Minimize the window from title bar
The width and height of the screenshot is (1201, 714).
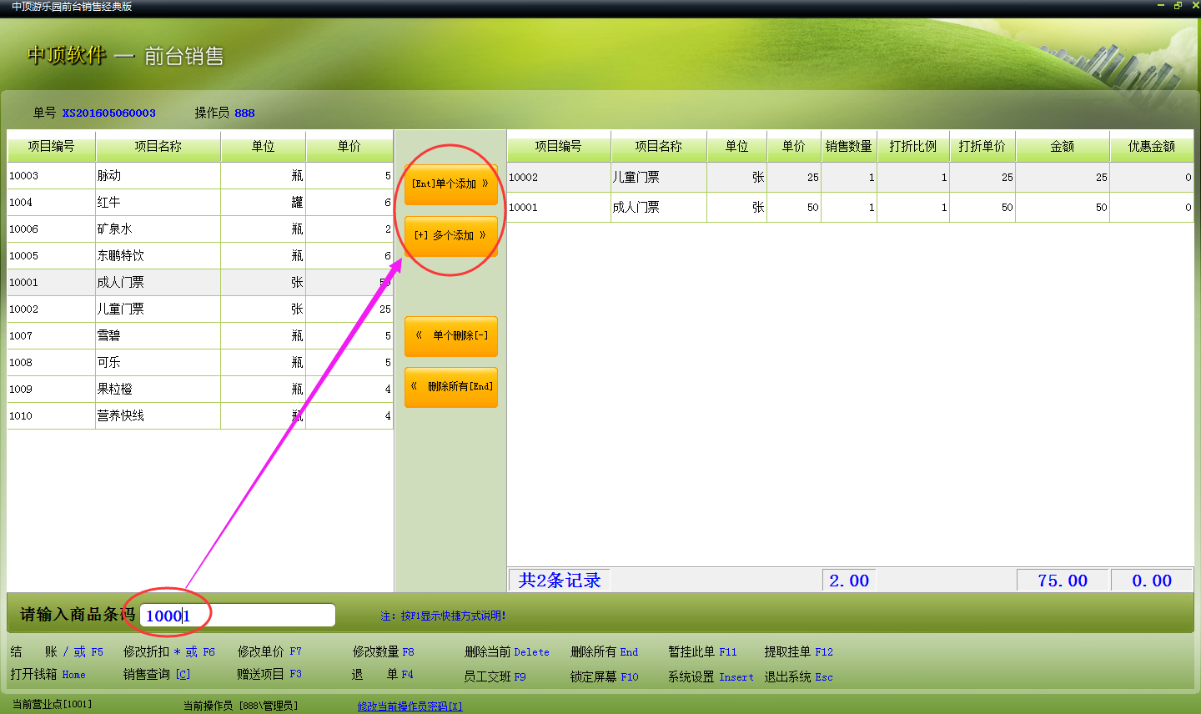click(1161, 6)
